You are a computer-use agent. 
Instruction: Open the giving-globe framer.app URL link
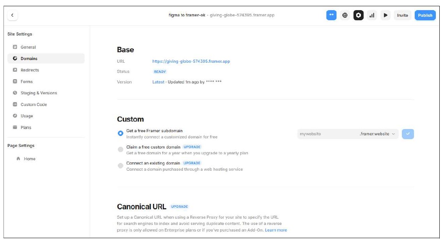[191, 61]
